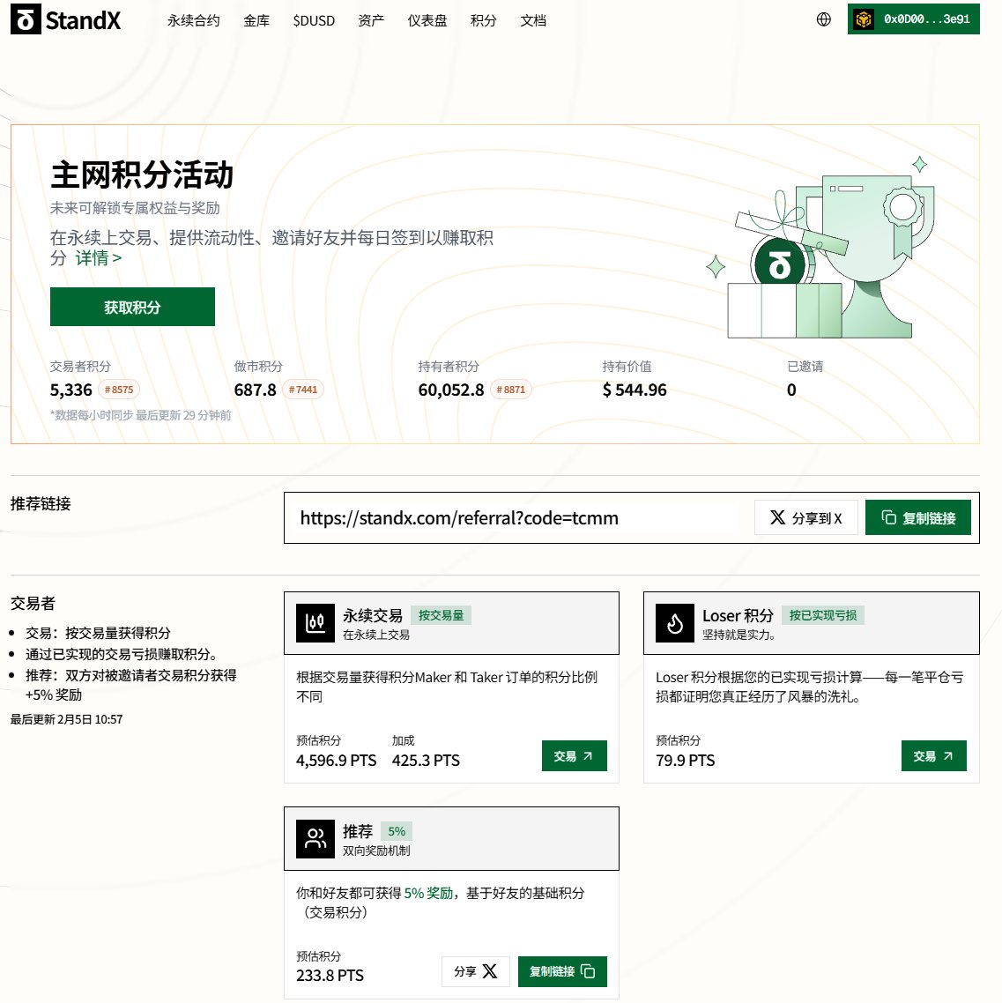Click the 详情 > link
Image resolution: width=1002 pixels, height=1003 pixels.
pyautogui.click(x=99, y=258)
